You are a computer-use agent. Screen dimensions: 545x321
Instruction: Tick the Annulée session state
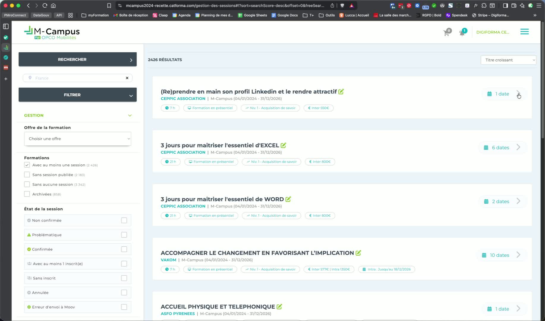point(124,292)
